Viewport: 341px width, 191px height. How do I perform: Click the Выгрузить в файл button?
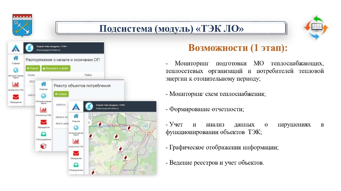[x=56, y=68]
